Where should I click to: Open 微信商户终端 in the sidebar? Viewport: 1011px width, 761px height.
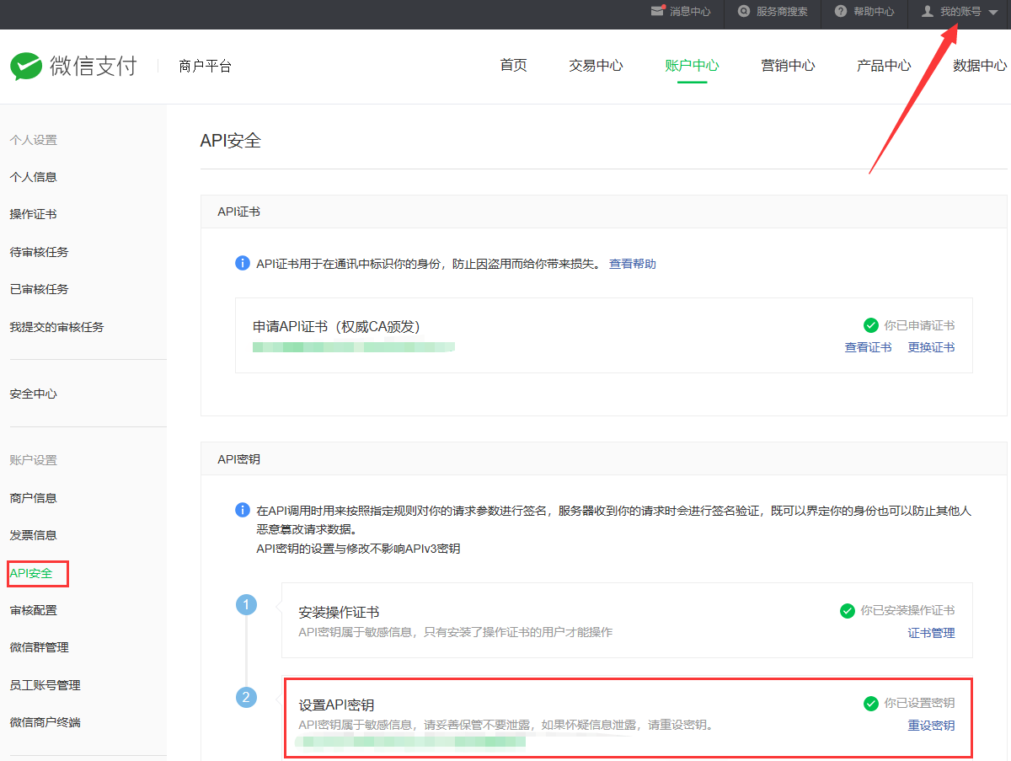point(45,722)
